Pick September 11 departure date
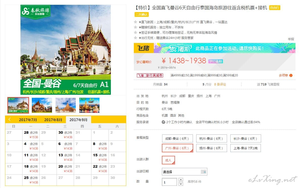The width and height of the screenshot is (300, 188). tap(31, 157)
